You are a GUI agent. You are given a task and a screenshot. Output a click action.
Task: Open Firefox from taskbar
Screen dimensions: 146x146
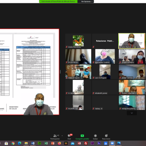click(x=59, y=143)
